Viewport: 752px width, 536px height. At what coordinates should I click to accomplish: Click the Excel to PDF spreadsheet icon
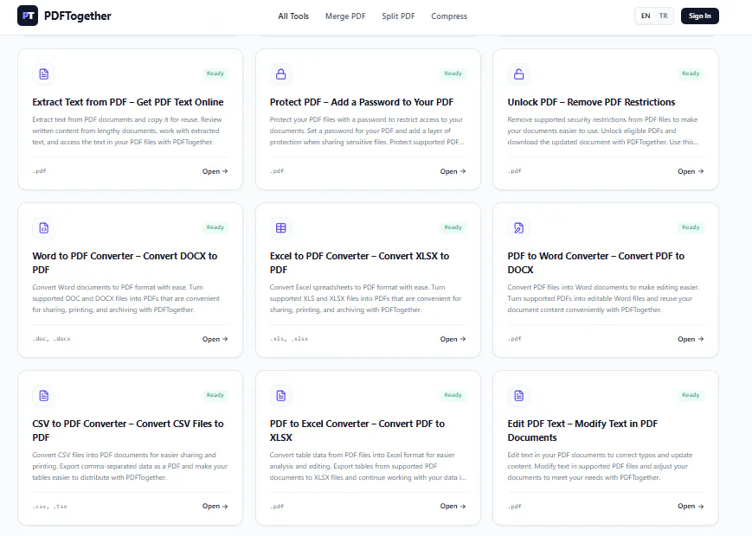[x=281, y=228]
